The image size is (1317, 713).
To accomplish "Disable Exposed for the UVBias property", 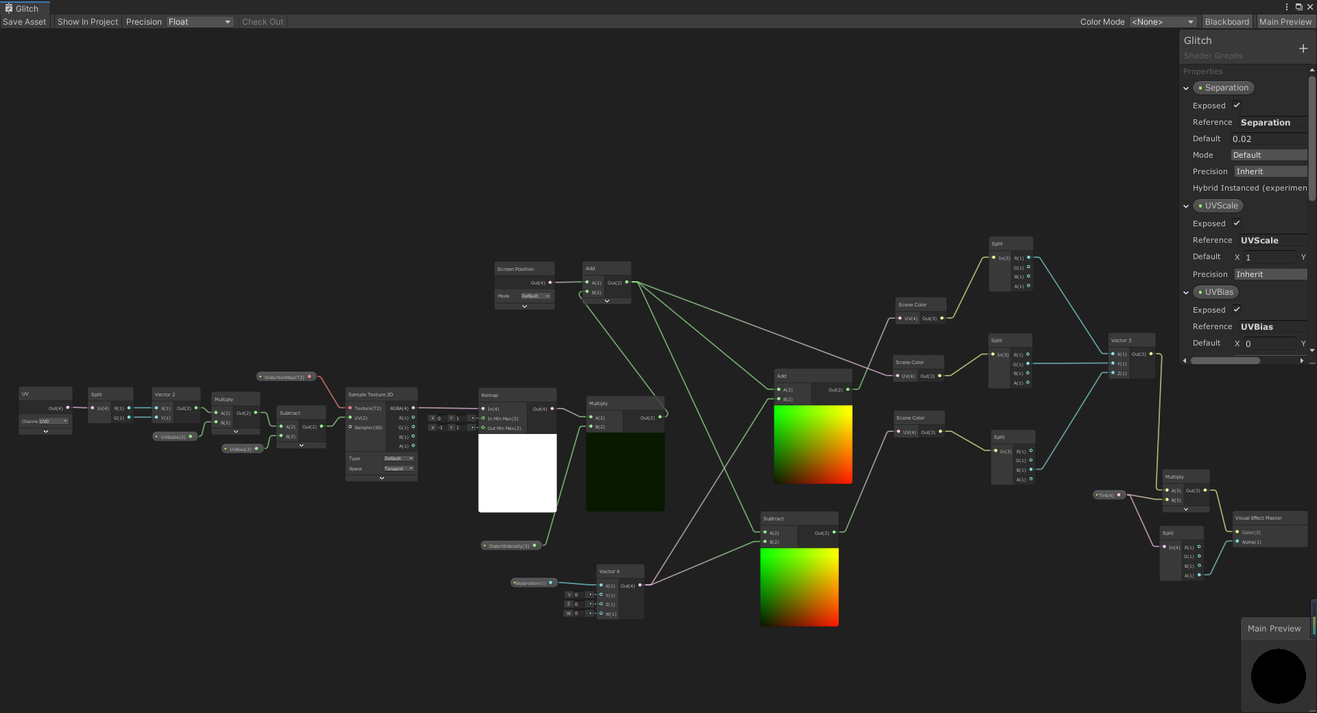I will [1236, 309].
